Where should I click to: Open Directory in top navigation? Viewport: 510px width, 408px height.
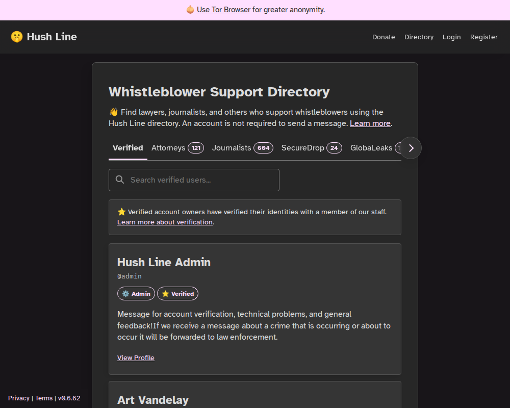[x=419, y=37]
